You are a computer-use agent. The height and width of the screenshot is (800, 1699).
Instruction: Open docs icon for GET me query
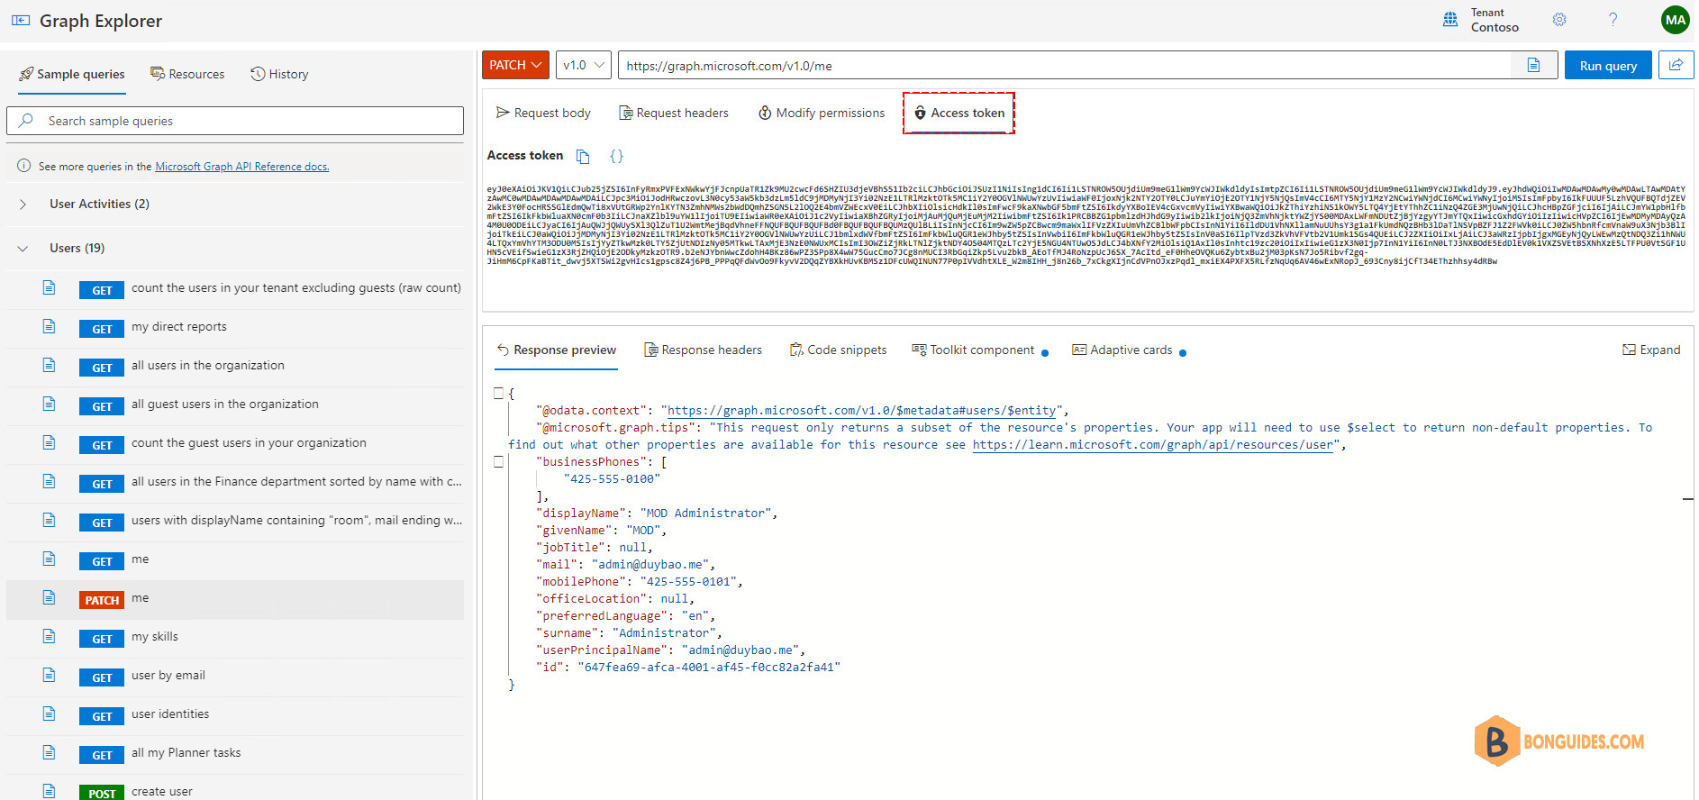tap(50, 559)
